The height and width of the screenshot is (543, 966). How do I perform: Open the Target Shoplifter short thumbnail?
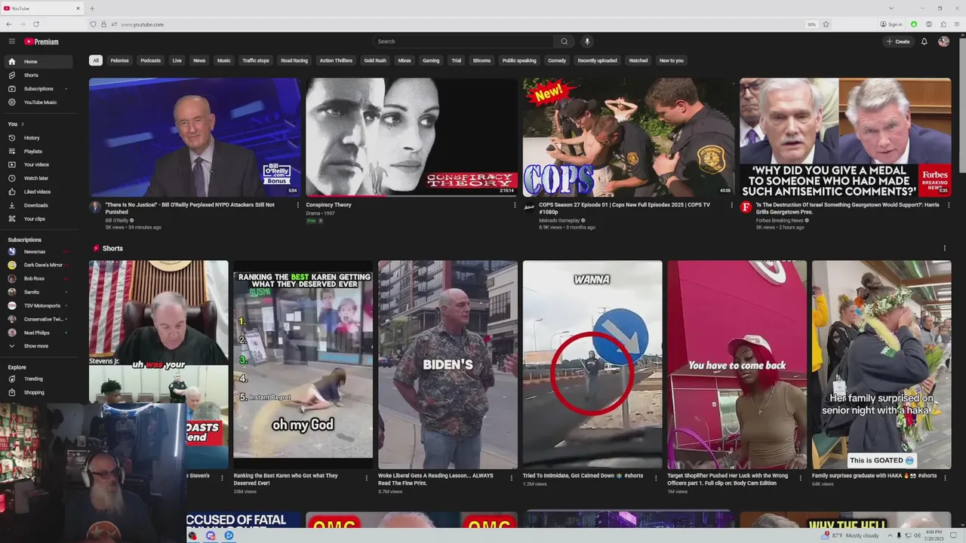click(737, 365)
